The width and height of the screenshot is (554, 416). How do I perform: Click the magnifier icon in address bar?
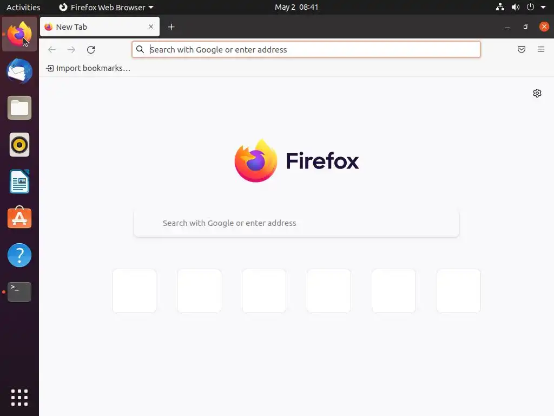[140, 49]
